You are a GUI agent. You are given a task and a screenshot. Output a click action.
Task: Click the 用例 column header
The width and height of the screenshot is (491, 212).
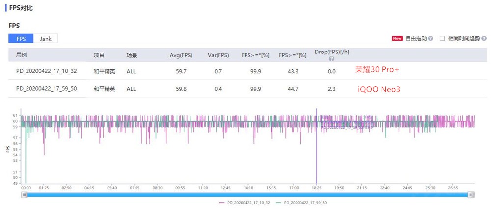[22, 55]
